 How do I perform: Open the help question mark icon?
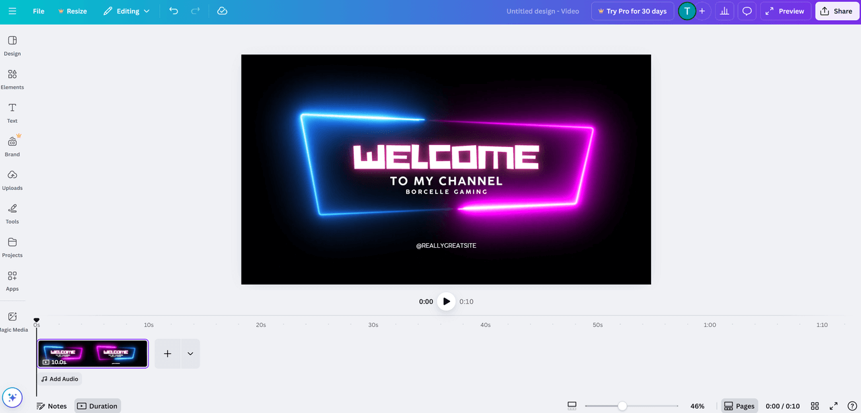852,406
